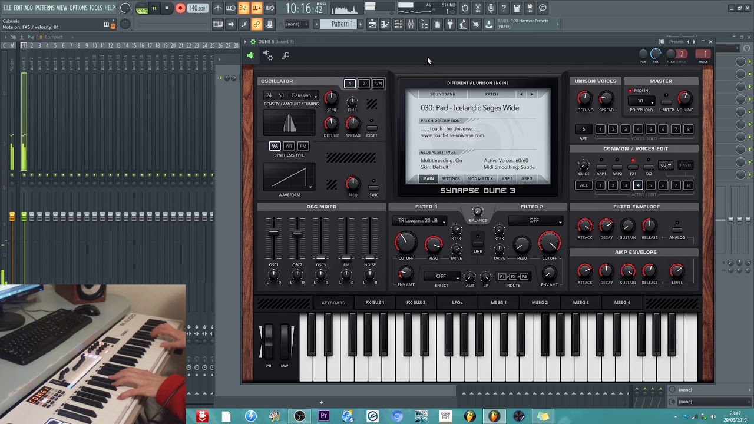The width and height of the screenshot is (754, 424).
Task: Click the OSC2 mixer fader
Action: [297, 233]
